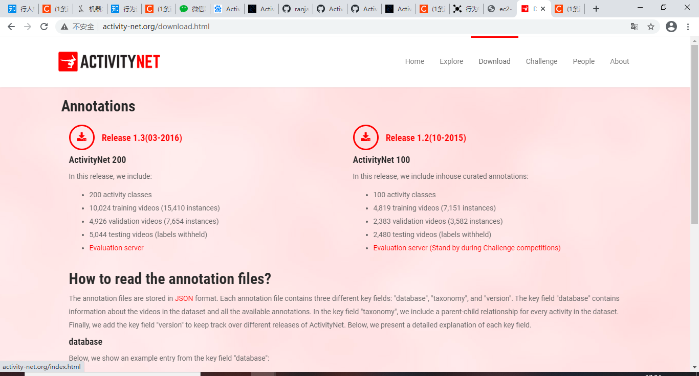Click the JSON link in the description

[x=183, y=298]
